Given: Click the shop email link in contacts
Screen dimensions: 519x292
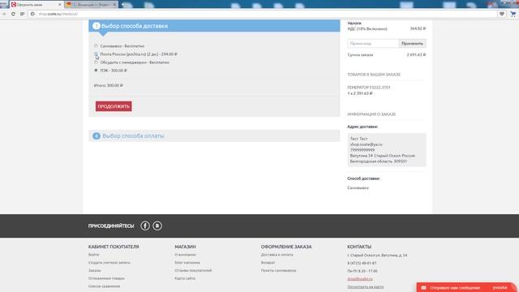Looking at the screenshot, I should pyautogui.click(x=360, y=279).
